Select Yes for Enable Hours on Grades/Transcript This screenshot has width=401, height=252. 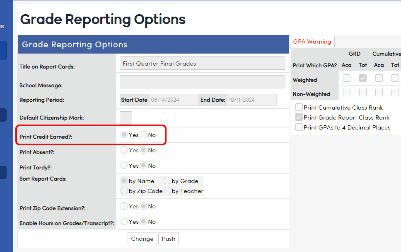(124, 222)
